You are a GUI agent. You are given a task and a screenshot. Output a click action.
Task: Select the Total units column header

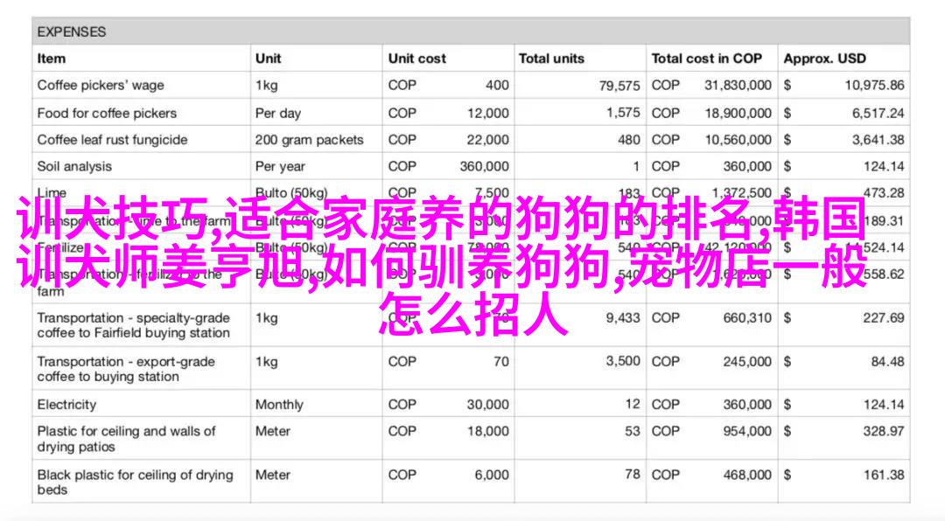[x=552, y=59]
